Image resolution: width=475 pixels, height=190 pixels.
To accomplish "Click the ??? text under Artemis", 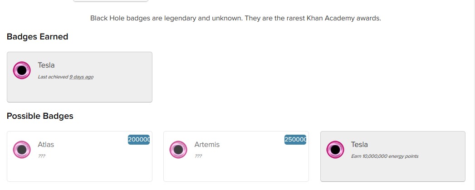I will [x=198, y=156].
